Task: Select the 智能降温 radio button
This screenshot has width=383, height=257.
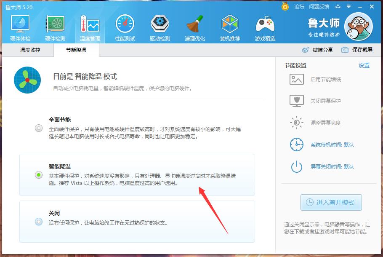Action: pos(39,175)
